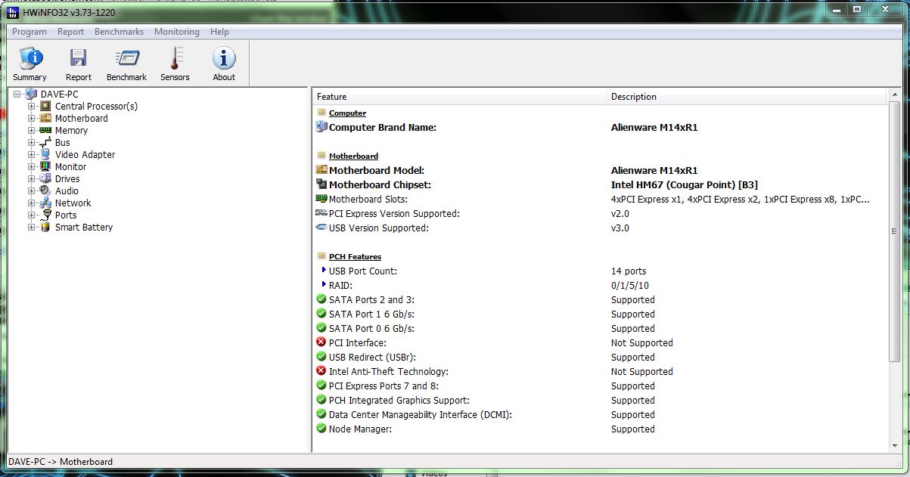The image size is (910, 477).
Task: Click the details pane scroll-down arrow
Action: [x=895, y=446]
